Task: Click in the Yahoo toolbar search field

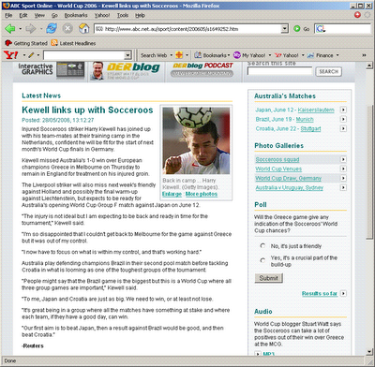Action: pyautogui.click(x=83, y=55)
